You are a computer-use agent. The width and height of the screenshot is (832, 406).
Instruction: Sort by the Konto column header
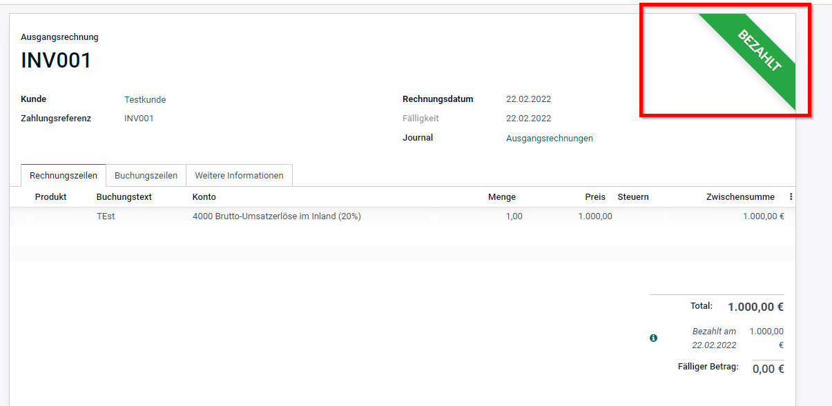tap(204, 196)
